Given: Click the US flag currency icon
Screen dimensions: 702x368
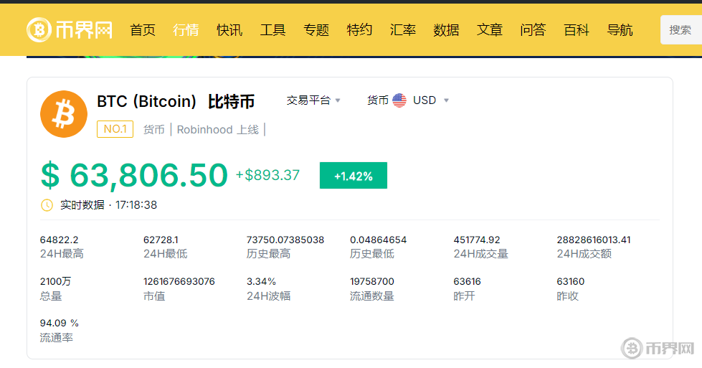Looking at the screenshot, I should tap(399, 100).
